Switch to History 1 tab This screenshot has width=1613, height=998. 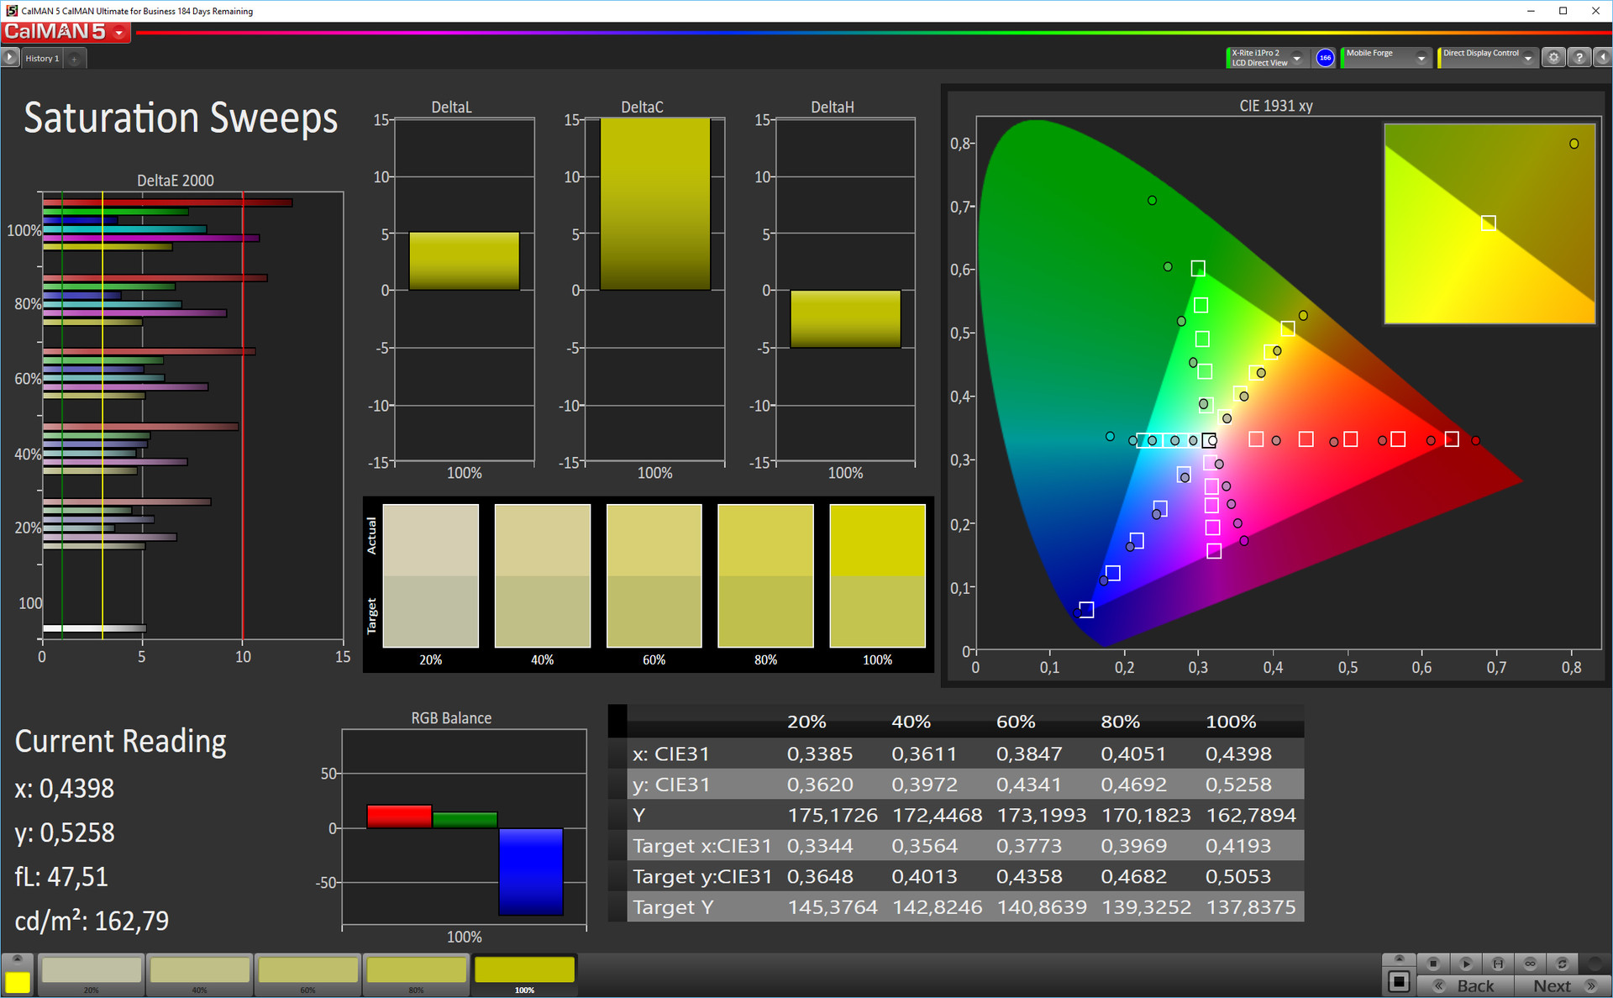click(42, 59)
